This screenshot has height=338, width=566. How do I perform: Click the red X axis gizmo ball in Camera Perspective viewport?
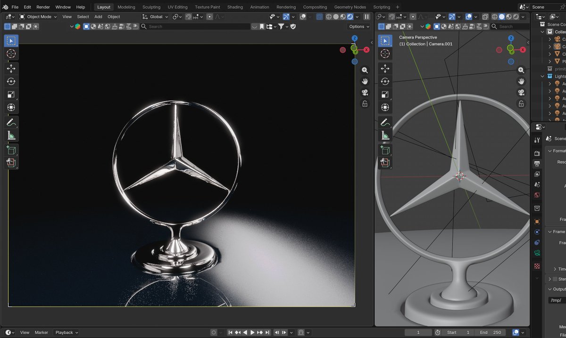click(x=522, y=50)
